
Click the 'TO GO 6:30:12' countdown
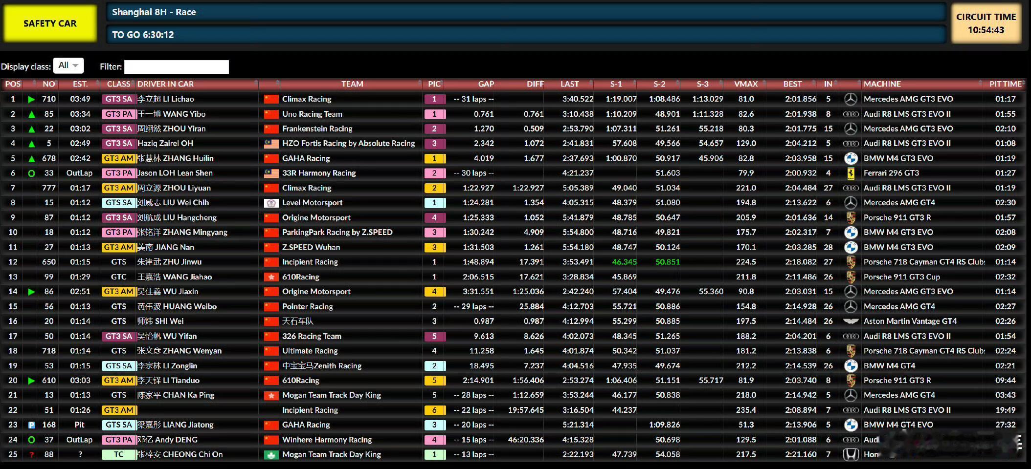tap(143, 35)
